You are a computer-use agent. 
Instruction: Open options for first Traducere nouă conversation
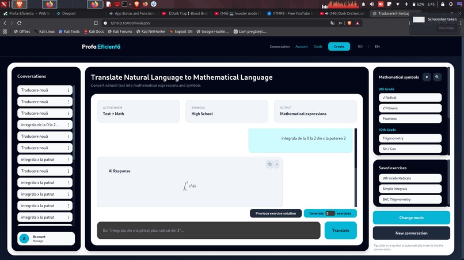click(x=69, y=90)
